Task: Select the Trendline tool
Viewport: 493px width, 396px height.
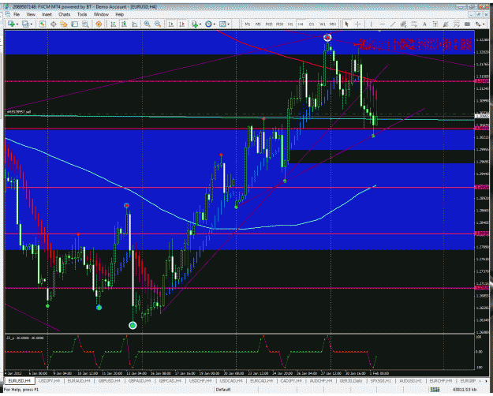Action: tap(393, 24)
